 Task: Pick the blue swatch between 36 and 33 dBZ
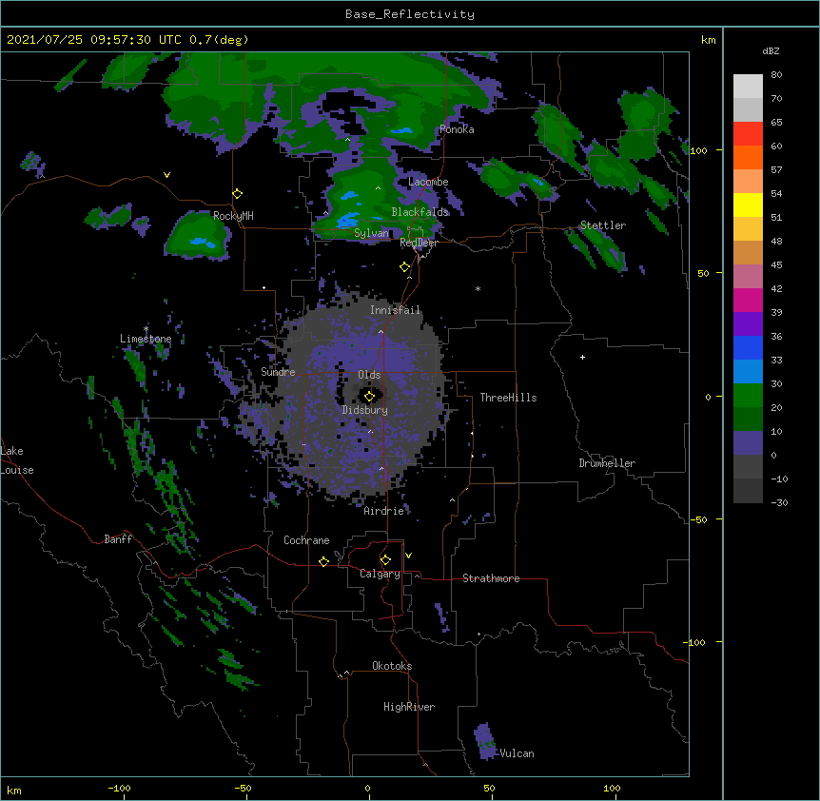(748, 347)
